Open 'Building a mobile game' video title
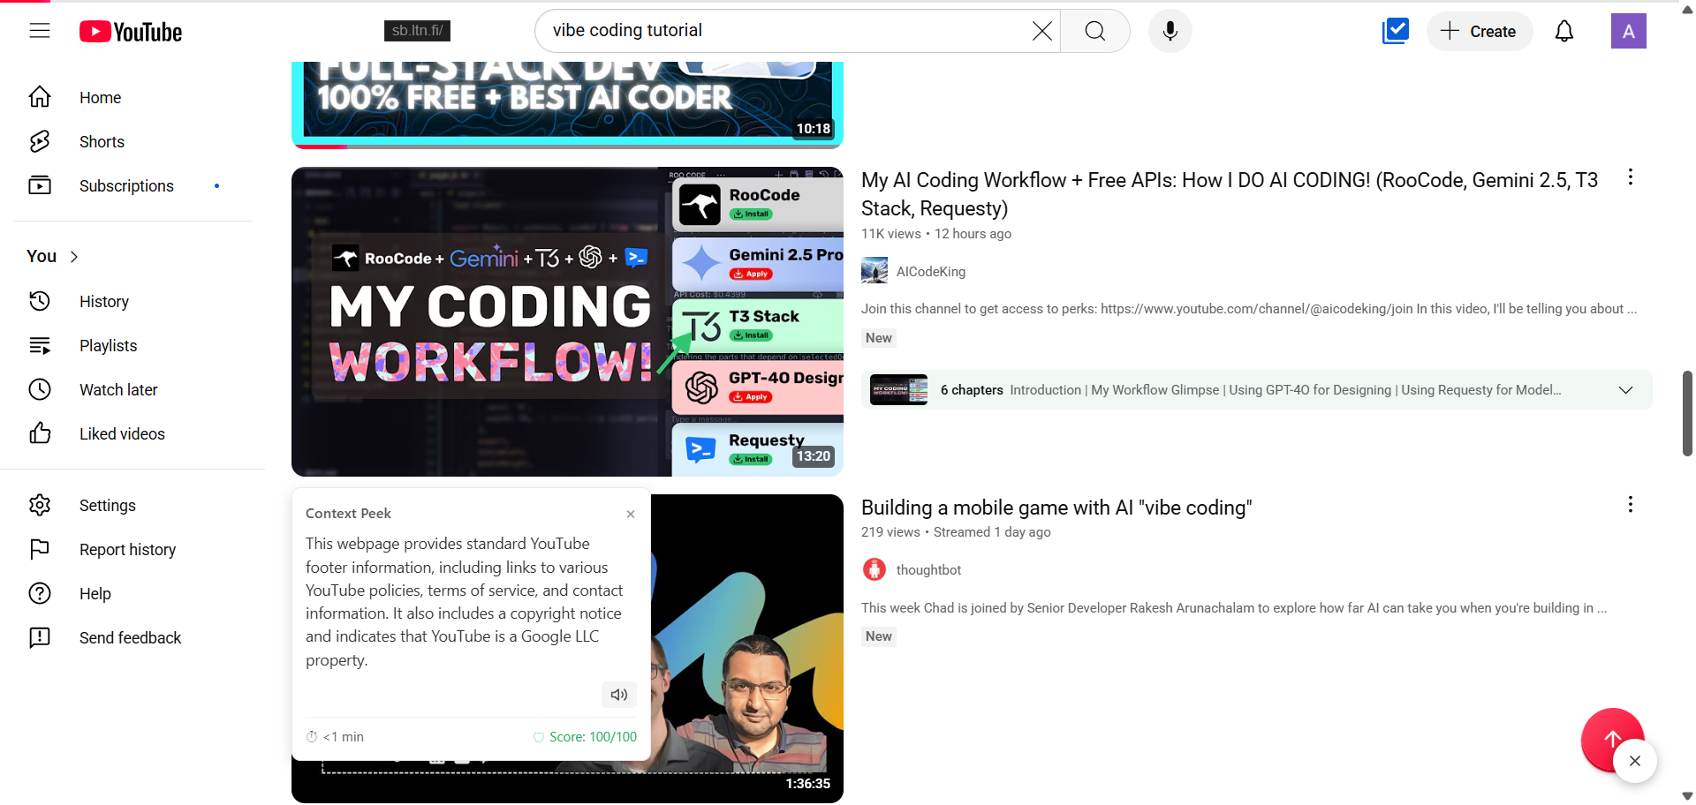Viewport: 1696px width, 805px height. click(1056, 508)
